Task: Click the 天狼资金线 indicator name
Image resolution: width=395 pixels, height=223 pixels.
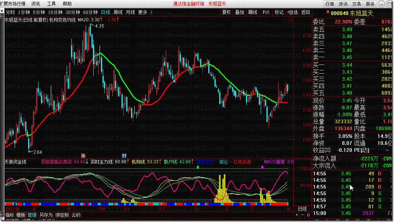Action: [x=15, y=162]
